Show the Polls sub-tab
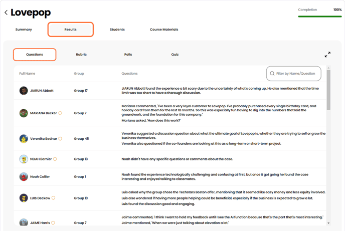Viewport: 345px width, 231px height. tap(128, 55)
